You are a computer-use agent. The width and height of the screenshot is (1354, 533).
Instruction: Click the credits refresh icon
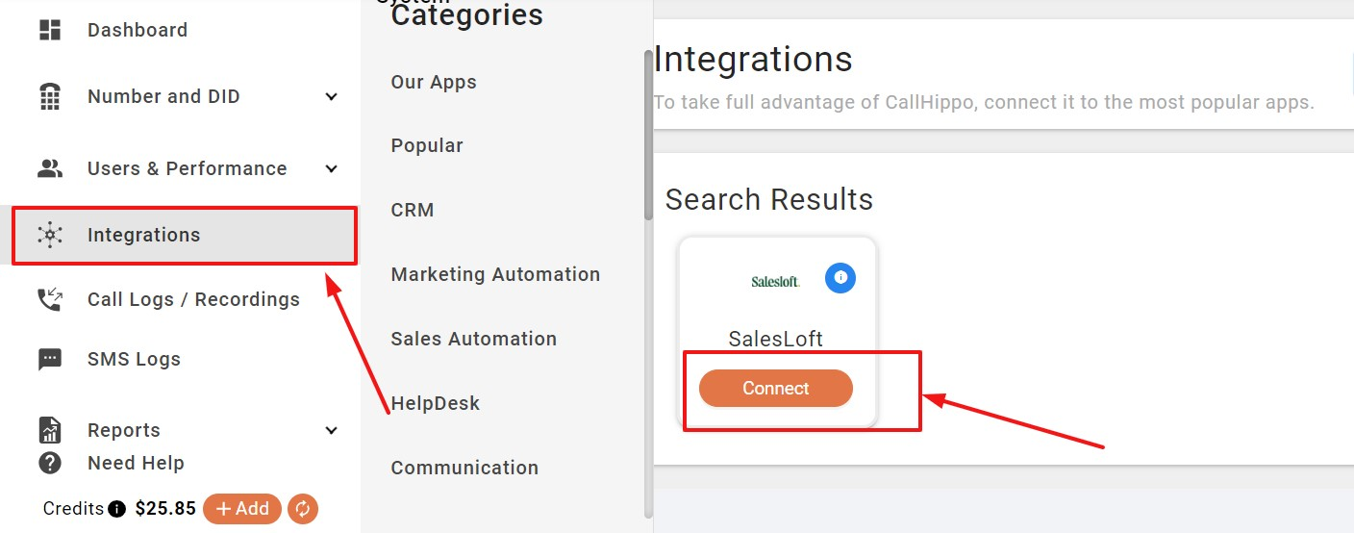point(302,509)
